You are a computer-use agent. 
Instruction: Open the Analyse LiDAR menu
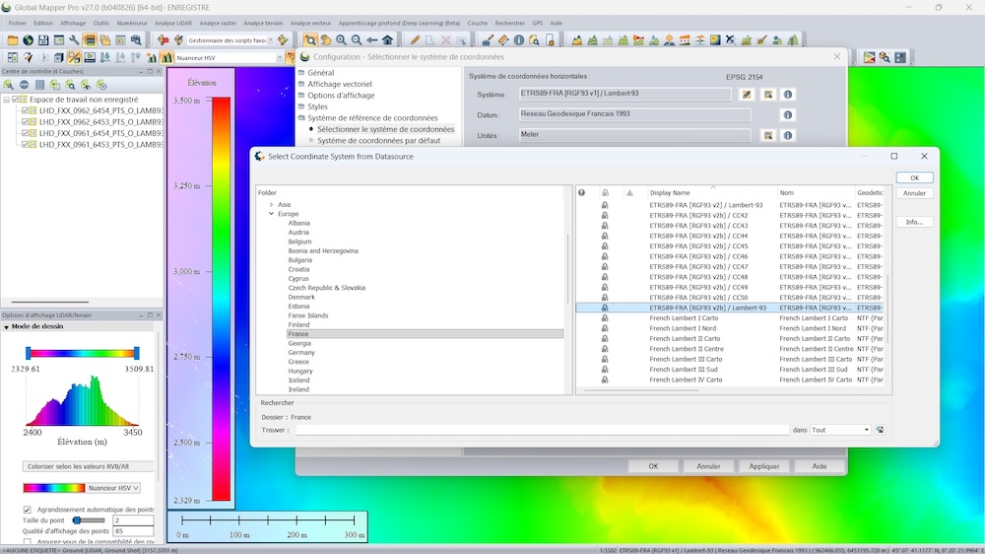172,23
